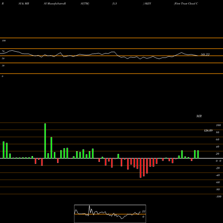Open the mini overview chart thumbnail
Image resolution: width=223 pixels, height=223 pixels.
pos(110,214)
